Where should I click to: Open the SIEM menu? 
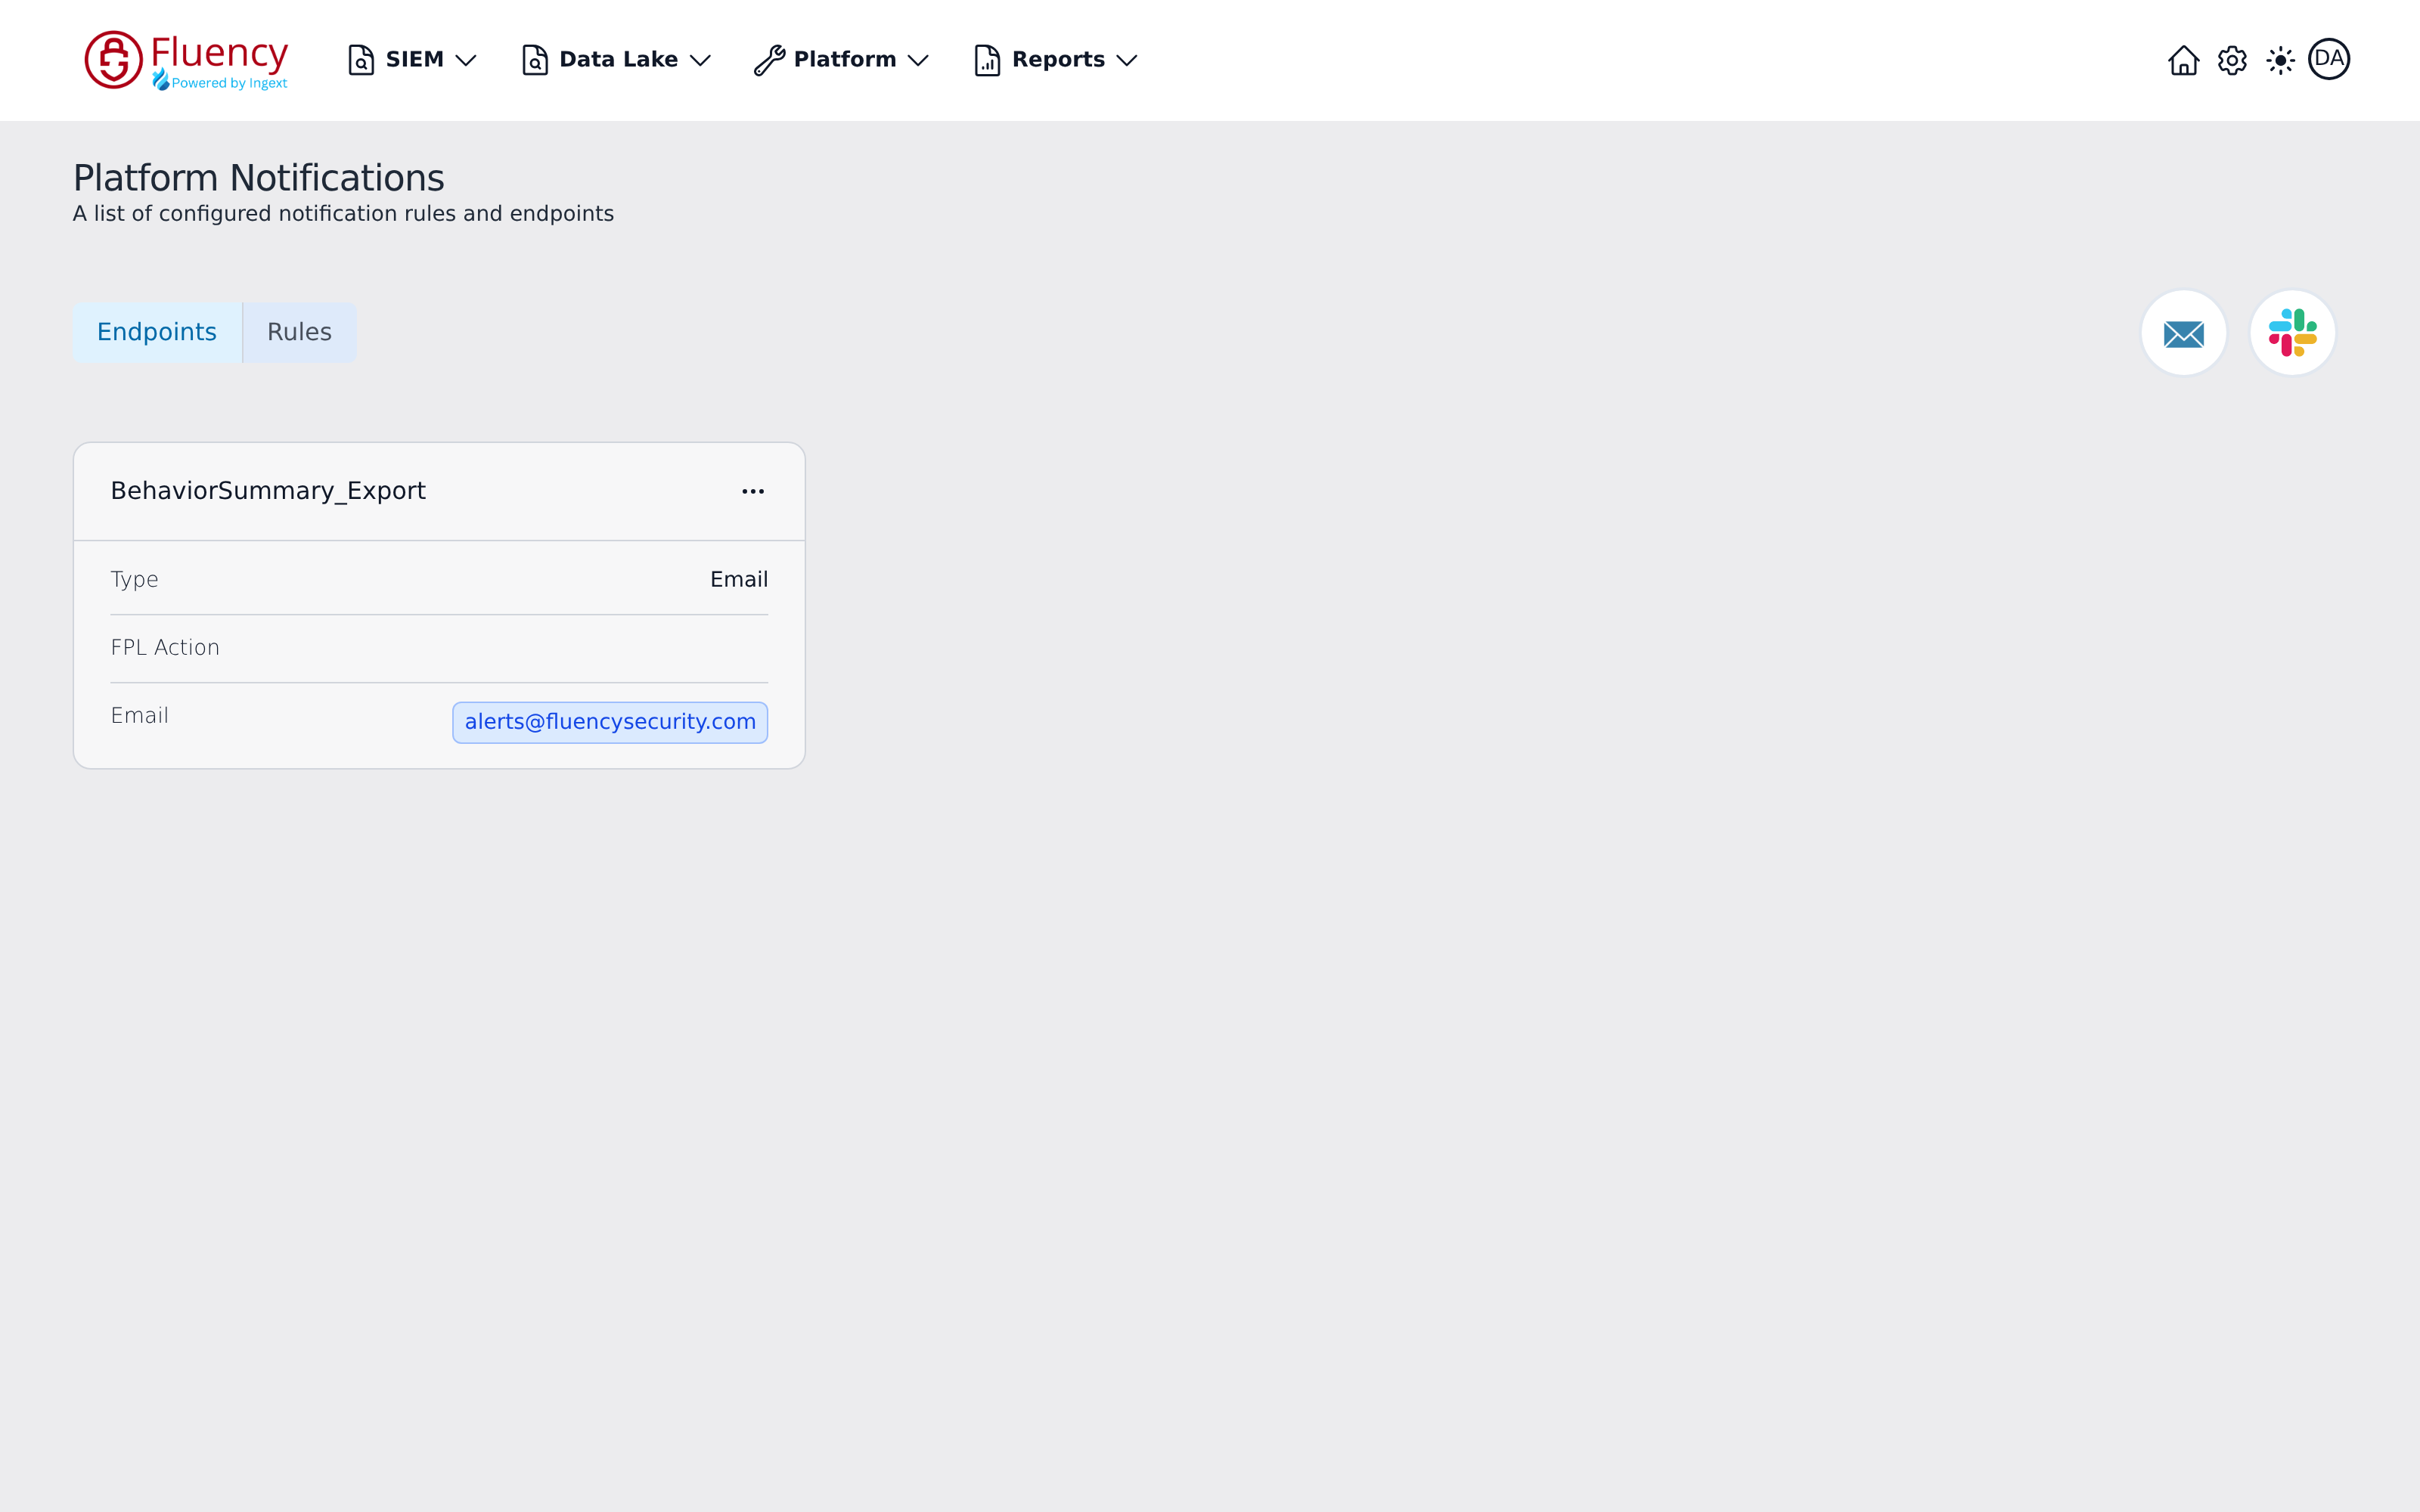point(411,60)
